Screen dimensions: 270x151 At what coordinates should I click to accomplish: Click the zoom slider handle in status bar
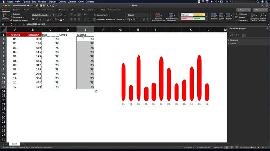click(x=251, y=148)
